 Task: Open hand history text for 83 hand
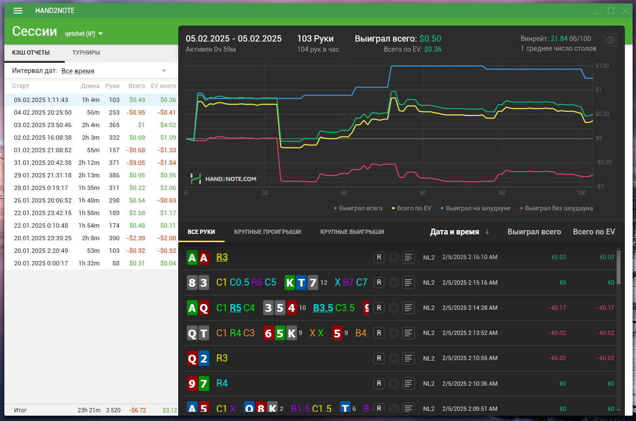(x=409, y=282)
